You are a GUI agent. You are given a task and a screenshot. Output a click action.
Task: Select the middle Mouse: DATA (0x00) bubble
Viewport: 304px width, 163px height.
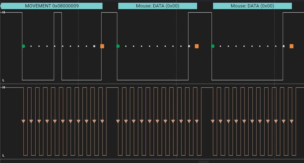coord(158,6)
